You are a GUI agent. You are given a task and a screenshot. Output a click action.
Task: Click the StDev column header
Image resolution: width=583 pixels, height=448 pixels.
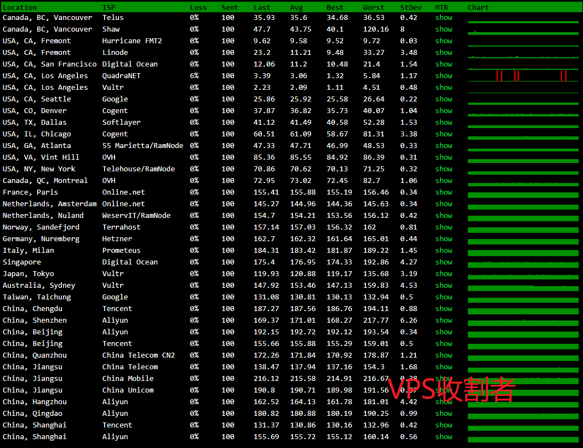coord(410,8)
